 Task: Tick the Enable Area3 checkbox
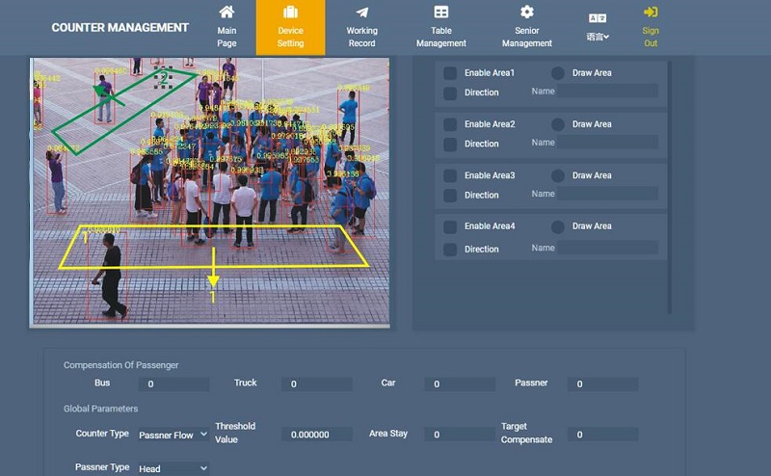(x=450, y=175)
